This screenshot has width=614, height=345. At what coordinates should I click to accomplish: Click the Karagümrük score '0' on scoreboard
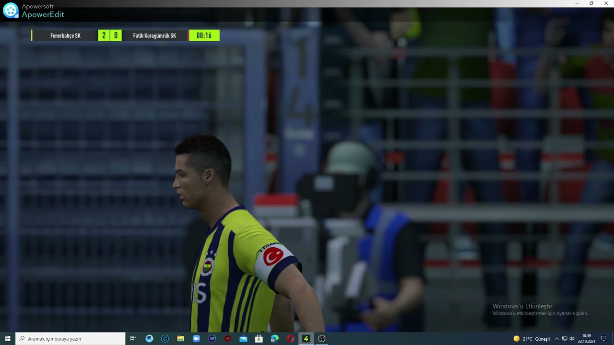coord(116,35)
